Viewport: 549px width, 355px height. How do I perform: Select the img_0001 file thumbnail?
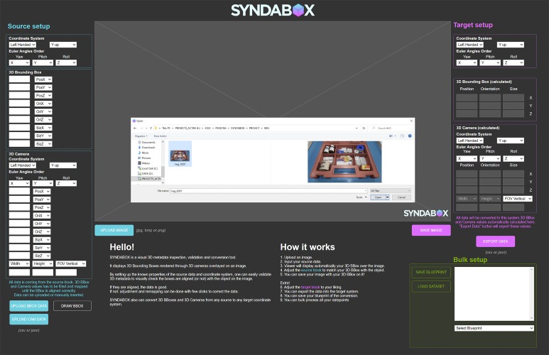(180, 154)
